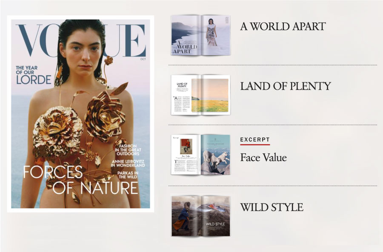
Task: Click 'Fashion in the Great Outdoors' cover text
Action: click(x=128, y=150)
